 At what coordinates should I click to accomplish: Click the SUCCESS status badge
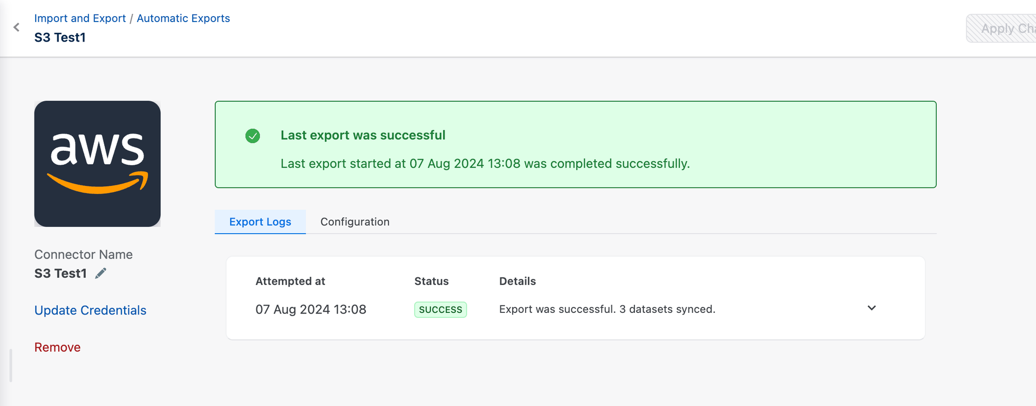point(440,310)
